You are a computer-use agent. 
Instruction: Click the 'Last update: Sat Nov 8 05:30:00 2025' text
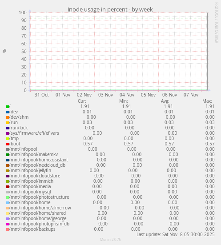pos(176,234)
